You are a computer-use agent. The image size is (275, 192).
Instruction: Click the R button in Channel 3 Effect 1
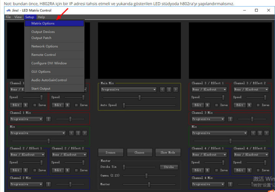click(207, 105)
